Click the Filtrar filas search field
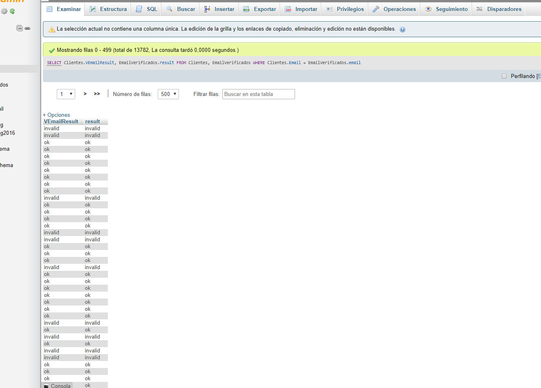The image size is (541, 388). [x=258, y=94]
